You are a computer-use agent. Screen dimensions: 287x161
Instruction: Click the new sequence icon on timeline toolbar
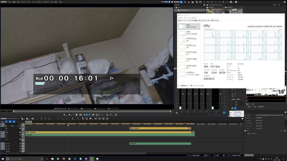click(22, 119)
